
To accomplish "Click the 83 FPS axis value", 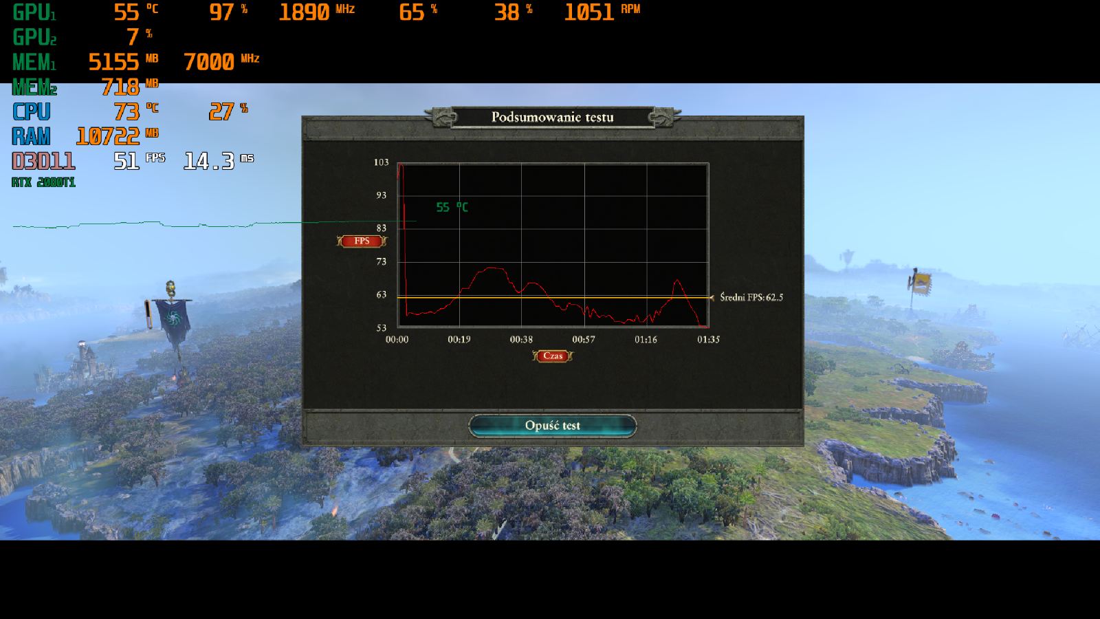I will [381, 228].
